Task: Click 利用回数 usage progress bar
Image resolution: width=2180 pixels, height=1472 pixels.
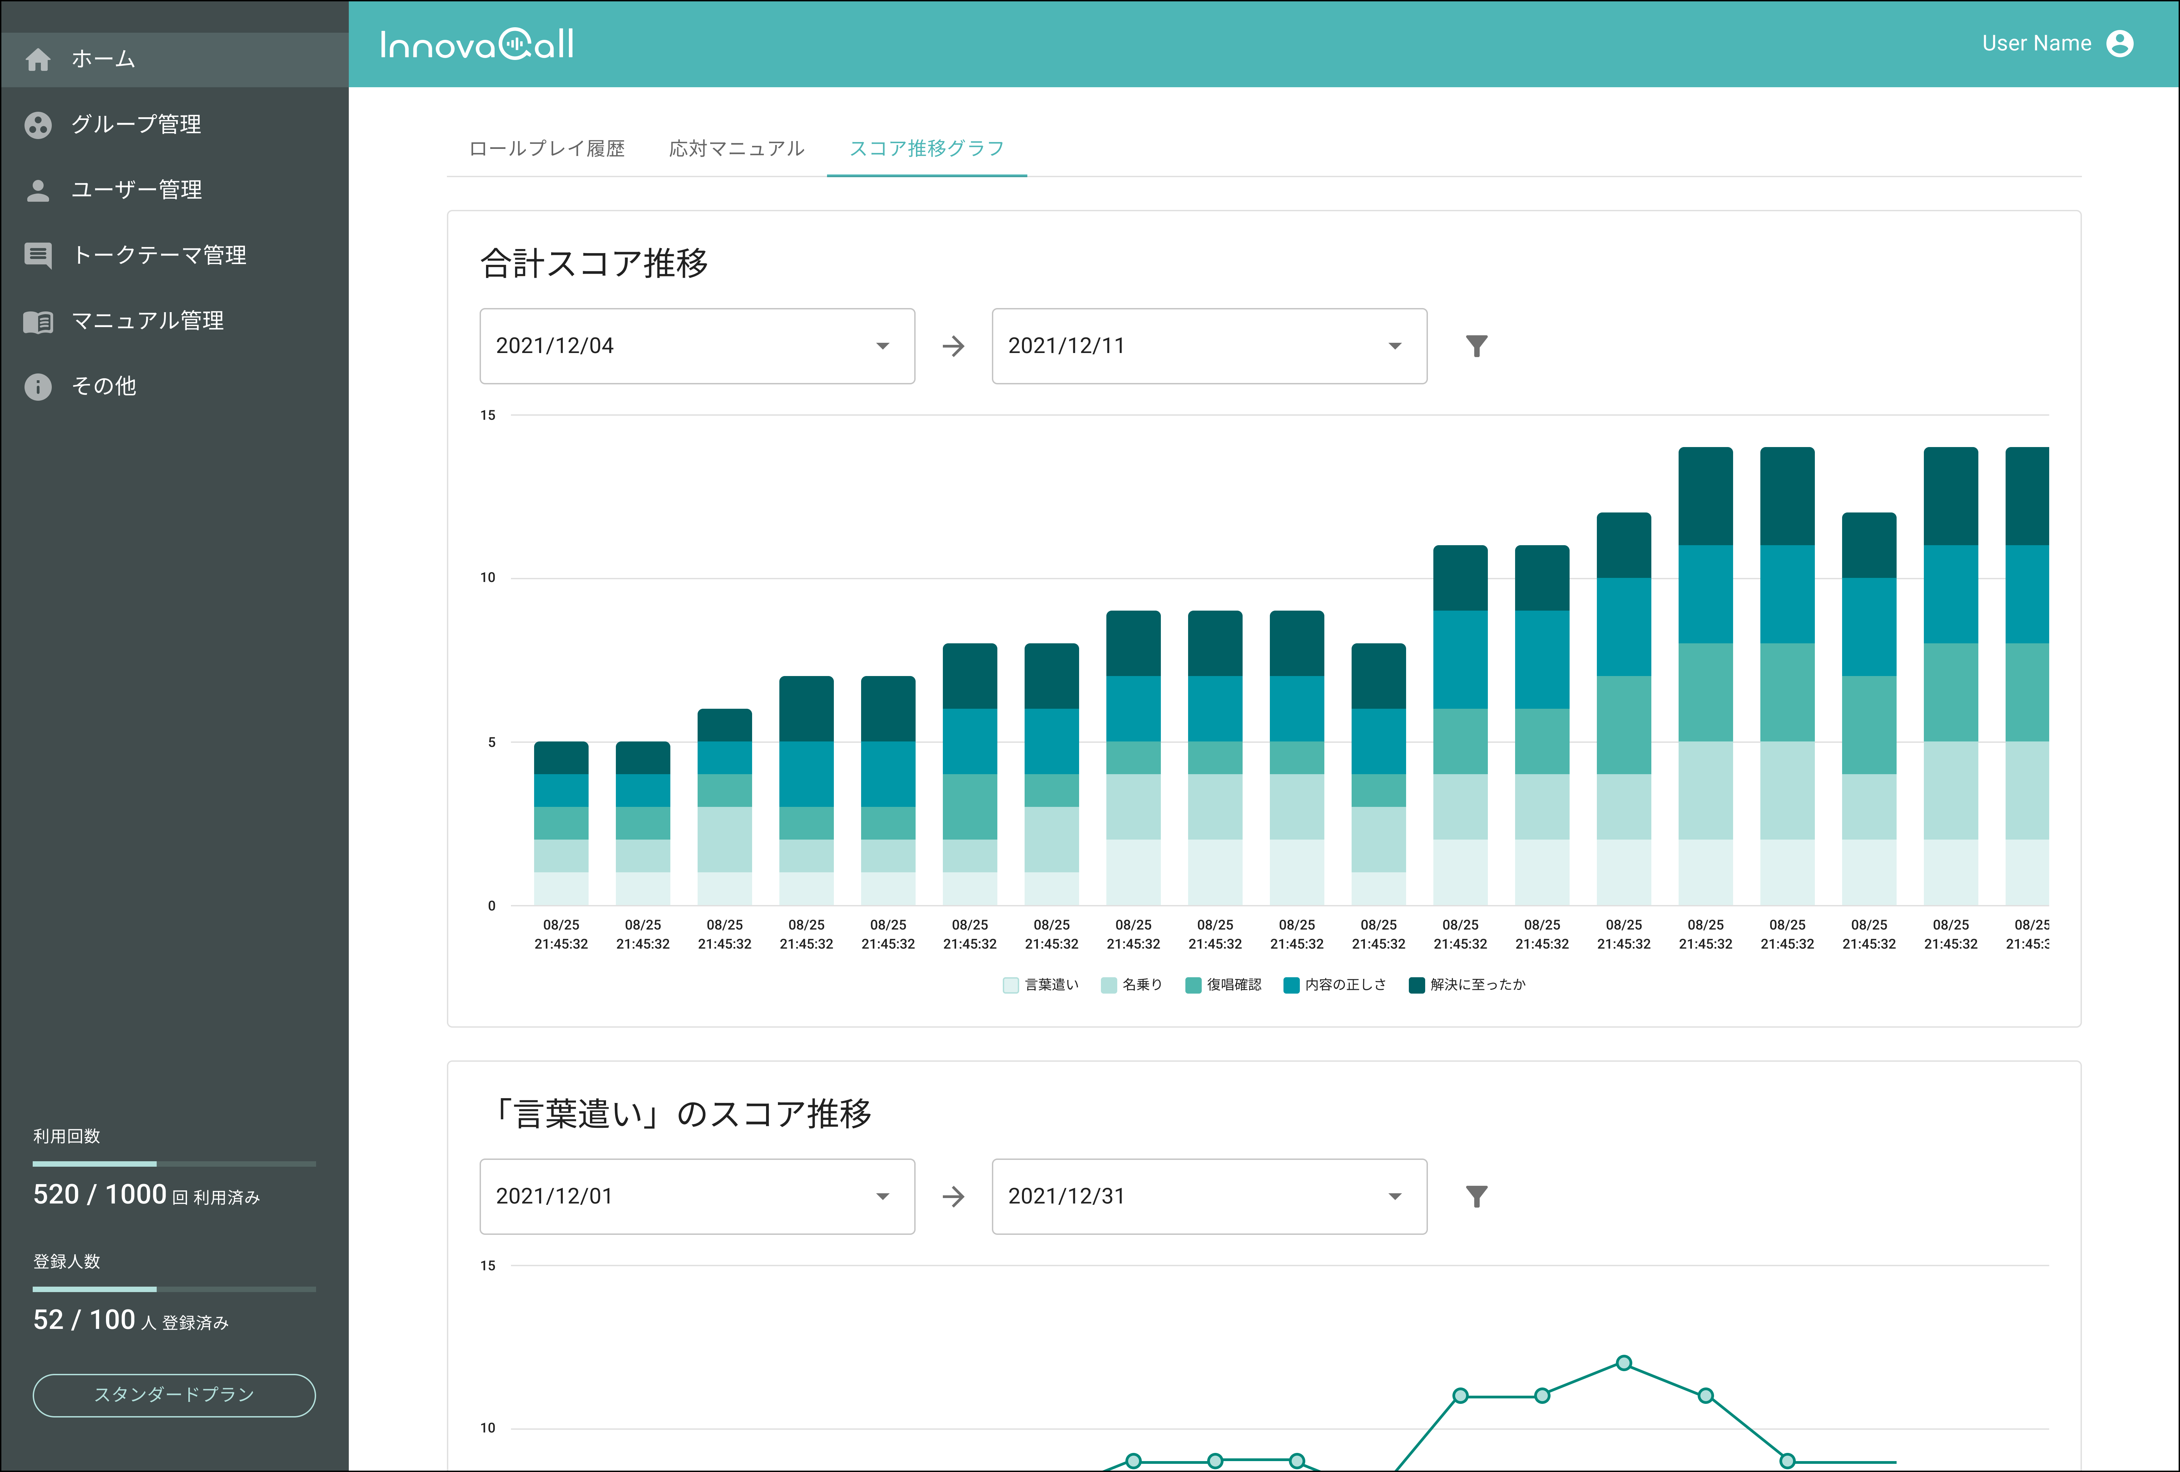Action: point(174,1164)
